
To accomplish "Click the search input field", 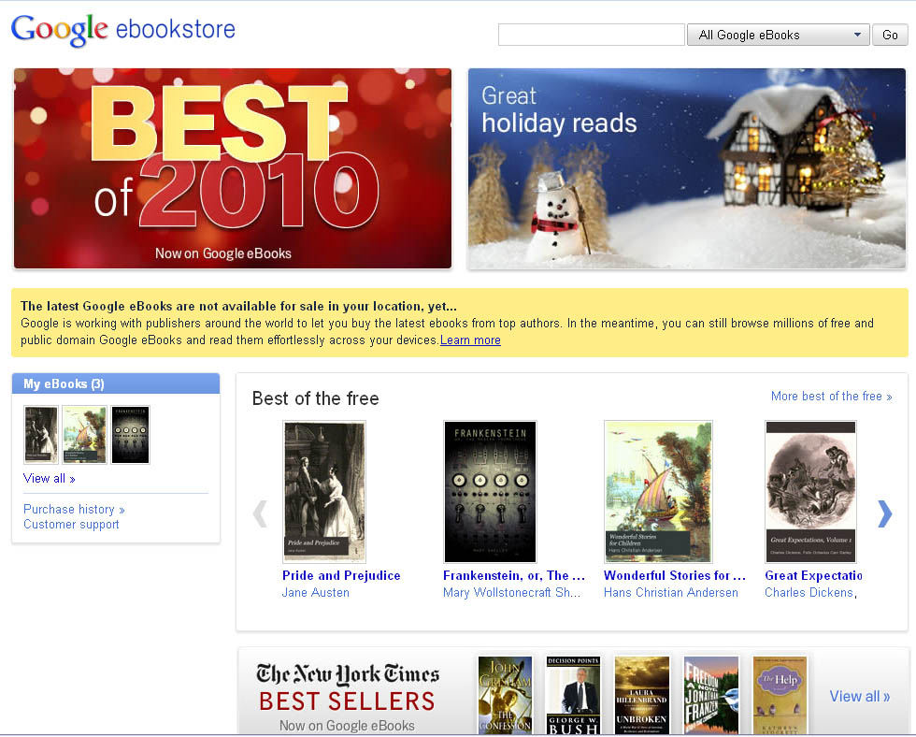I will click(x=591, y=35).
